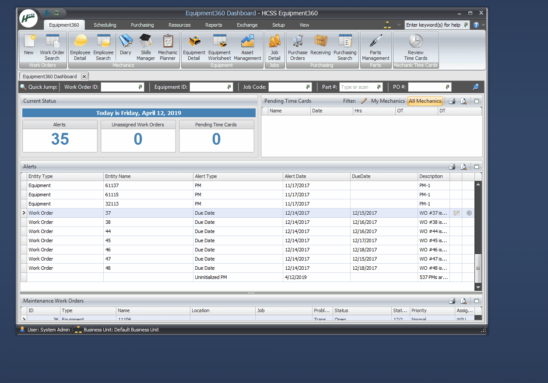Edit the alert for Work Order 37
Viewport: 548px width, 383px height.
point(457,213)
